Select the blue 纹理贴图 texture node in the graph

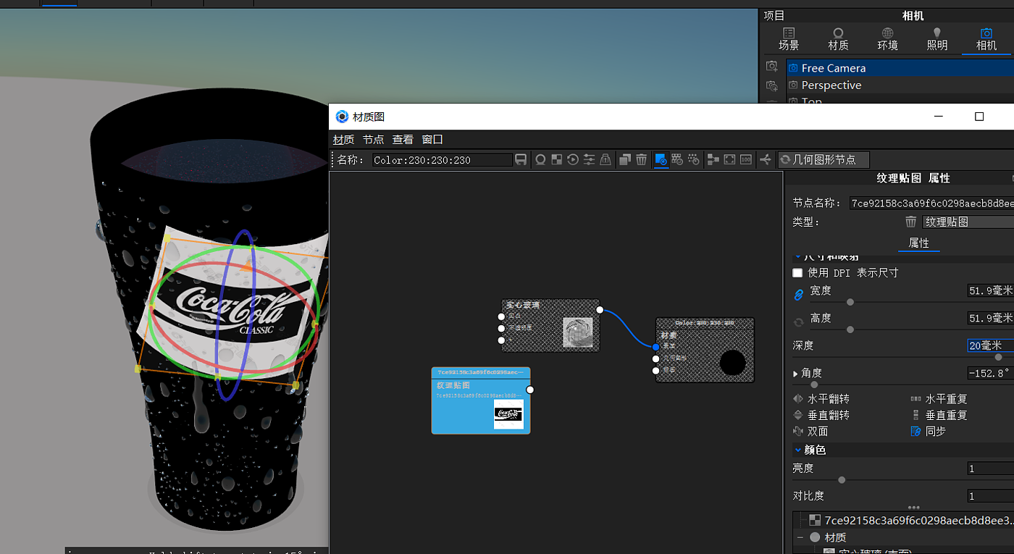462,406
